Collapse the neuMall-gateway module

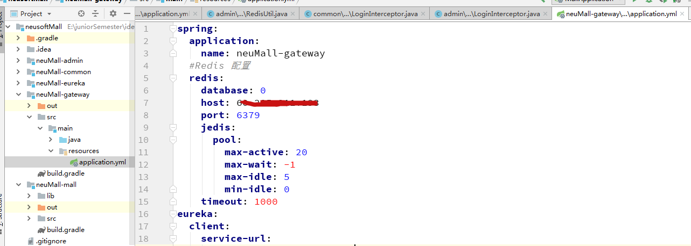19,95
